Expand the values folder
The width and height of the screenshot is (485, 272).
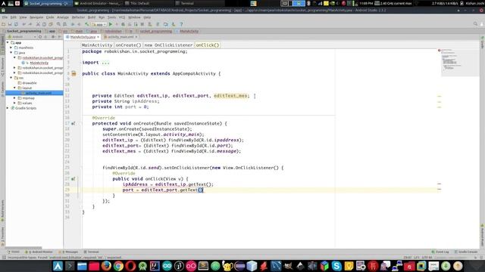tap(14, 103)
